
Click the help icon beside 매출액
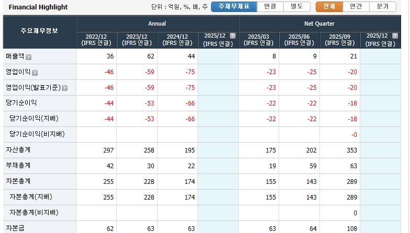29,57
